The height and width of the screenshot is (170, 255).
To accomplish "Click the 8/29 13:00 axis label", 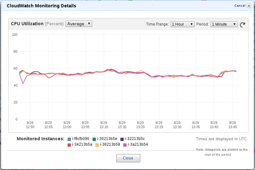I will point(67,125).
